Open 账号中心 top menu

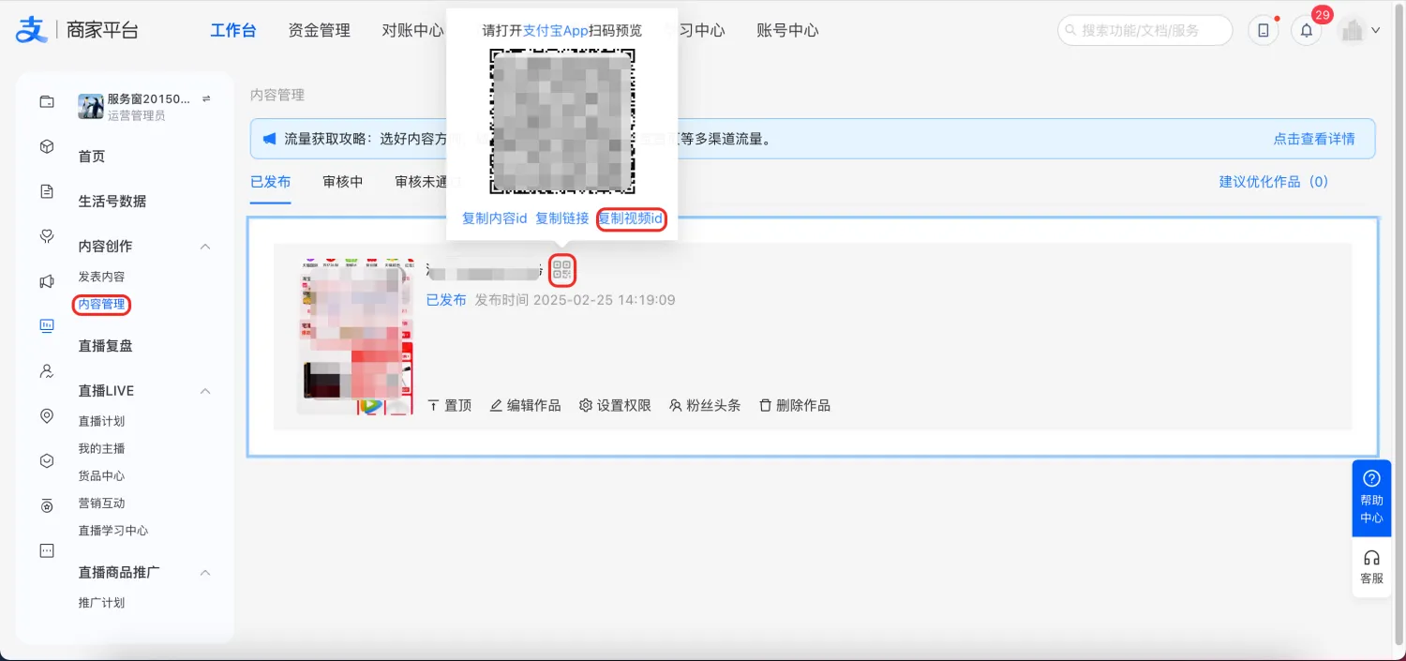click(x=787, y=30)
